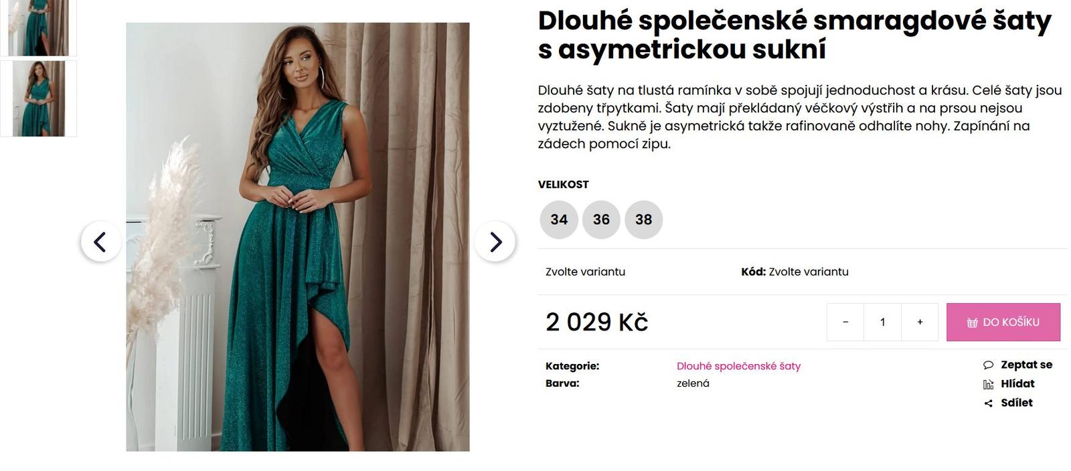
Task: Select the second dress thumbnail
Action: point(38,99)
